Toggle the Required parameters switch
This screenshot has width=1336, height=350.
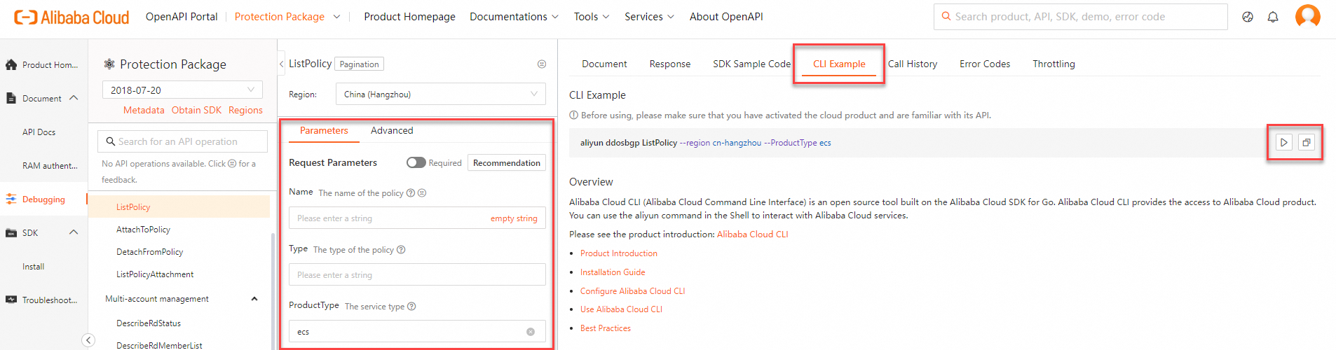[x=416, y=162]
